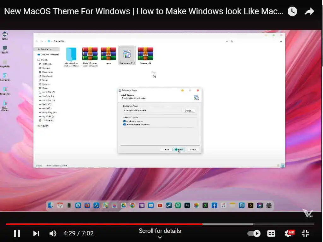This screenshot has width=323, height=242.
Task: Open Firefox in the dock
Action: (x=87, y=205)
